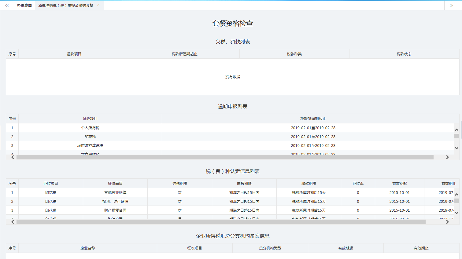462x259 pixels.
Task: Select the 城市维护建设税 overdue declaration row
Action: (90, 146)
